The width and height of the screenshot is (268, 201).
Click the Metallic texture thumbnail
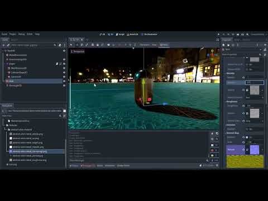[255, 90]
